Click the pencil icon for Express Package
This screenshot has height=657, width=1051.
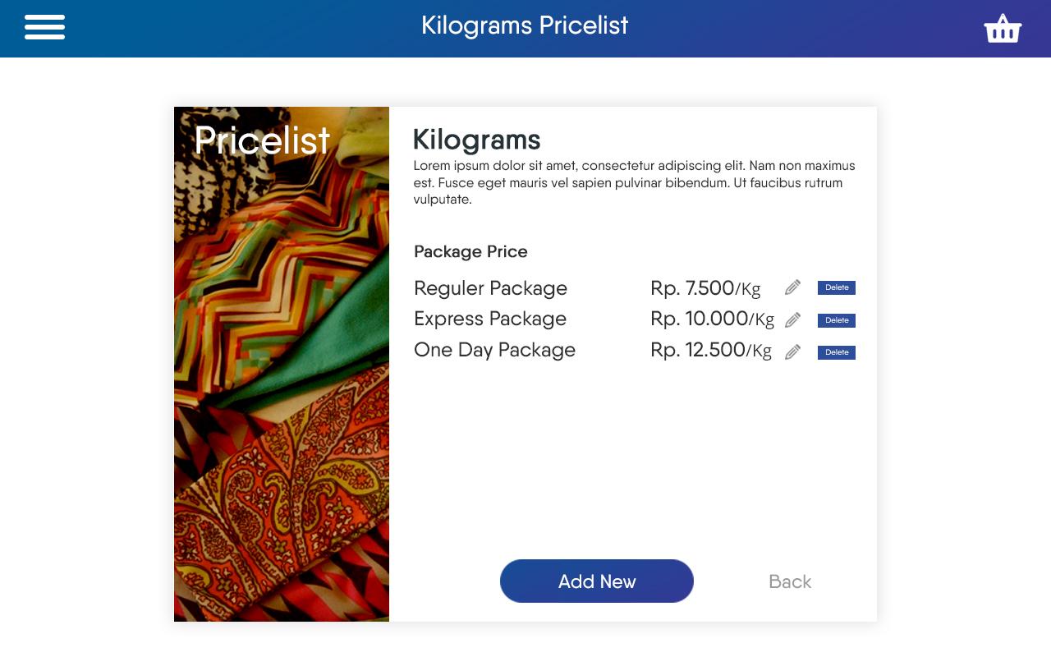[792, 319]
